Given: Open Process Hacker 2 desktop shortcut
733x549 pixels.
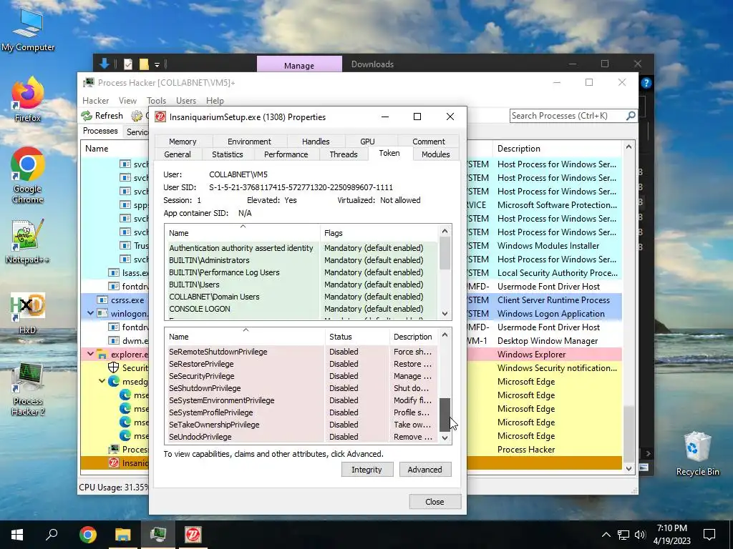Looking at the screenshot, I should point(28,390).
